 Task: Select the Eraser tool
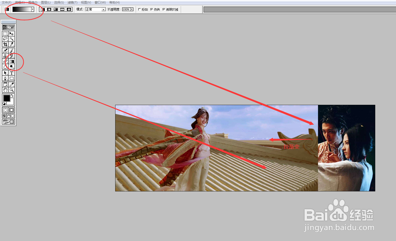click(5, 61)
